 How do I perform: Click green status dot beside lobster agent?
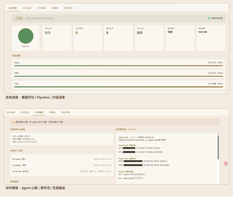tap(13, 165)
